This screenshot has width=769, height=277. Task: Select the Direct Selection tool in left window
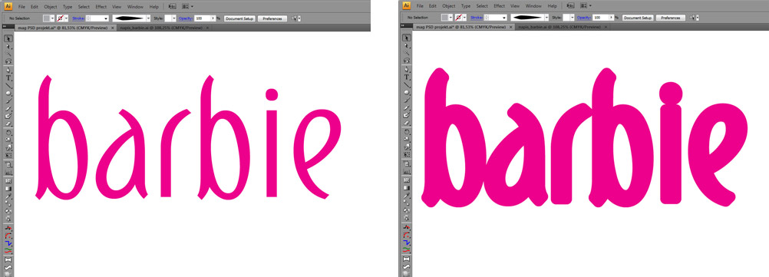pyautogui.click(x=8, y=45)
